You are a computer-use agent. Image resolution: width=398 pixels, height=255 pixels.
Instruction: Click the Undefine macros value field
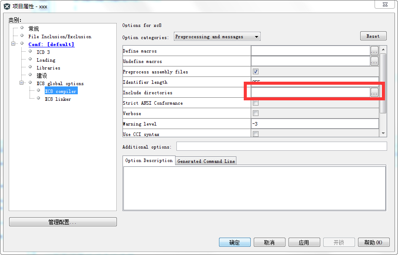(310, 61)
